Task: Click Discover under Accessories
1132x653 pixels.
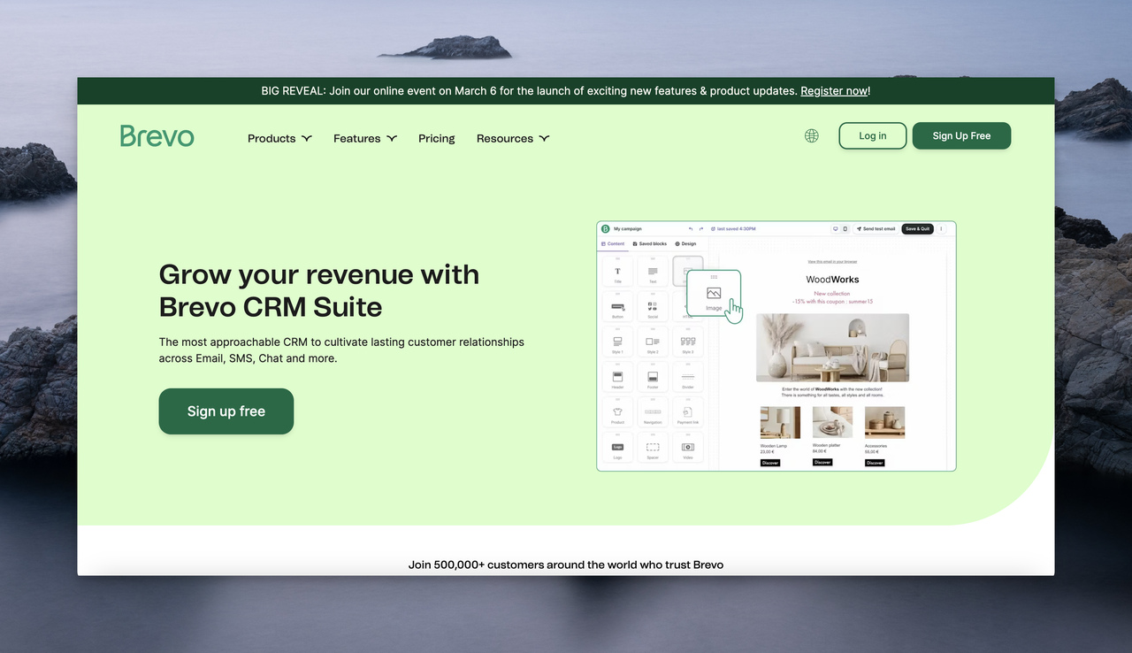Action: (875, 463)
